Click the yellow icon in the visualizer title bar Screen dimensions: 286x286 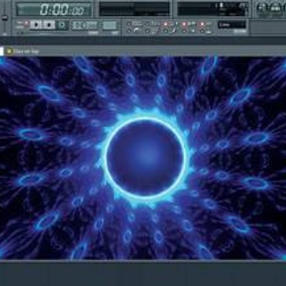coord(9,51)
